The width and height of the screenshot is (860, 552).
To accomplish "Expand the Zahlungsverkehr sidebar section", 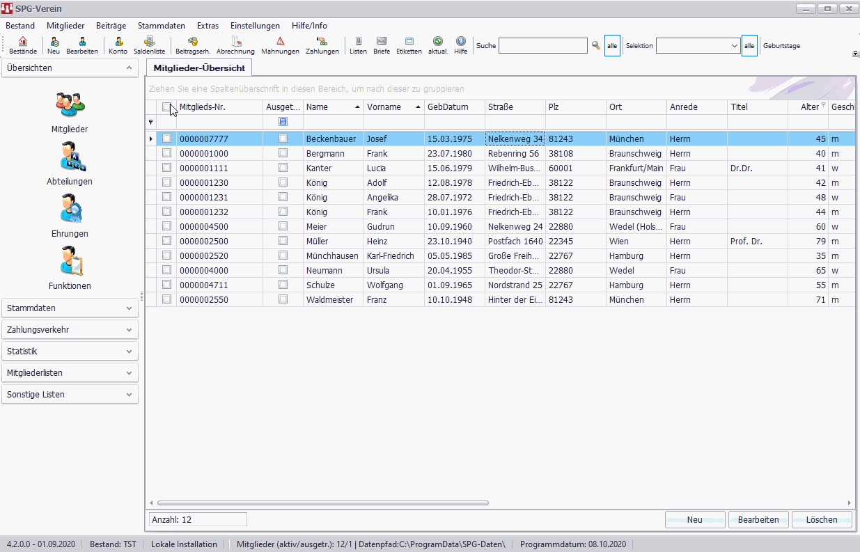I will coord(70,329).
